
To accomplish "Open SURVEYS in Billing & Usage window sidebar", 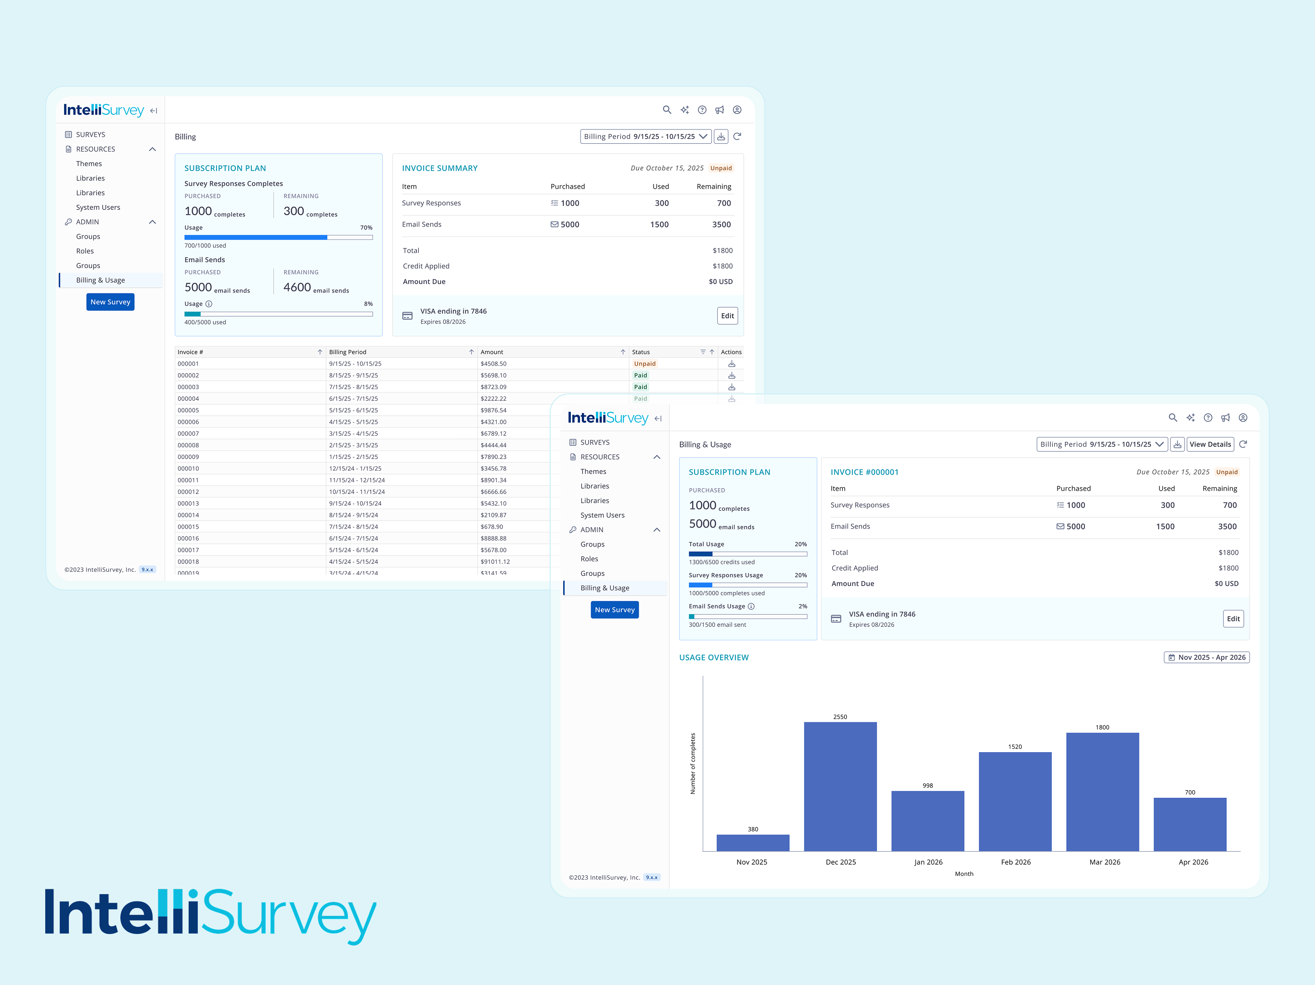I will [595, 442].
